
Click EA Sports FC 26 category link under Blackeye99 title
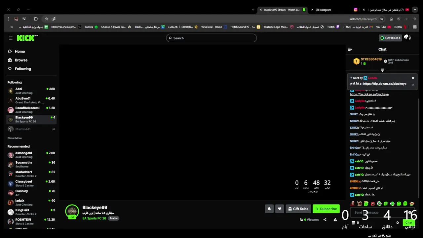(94, 218)
